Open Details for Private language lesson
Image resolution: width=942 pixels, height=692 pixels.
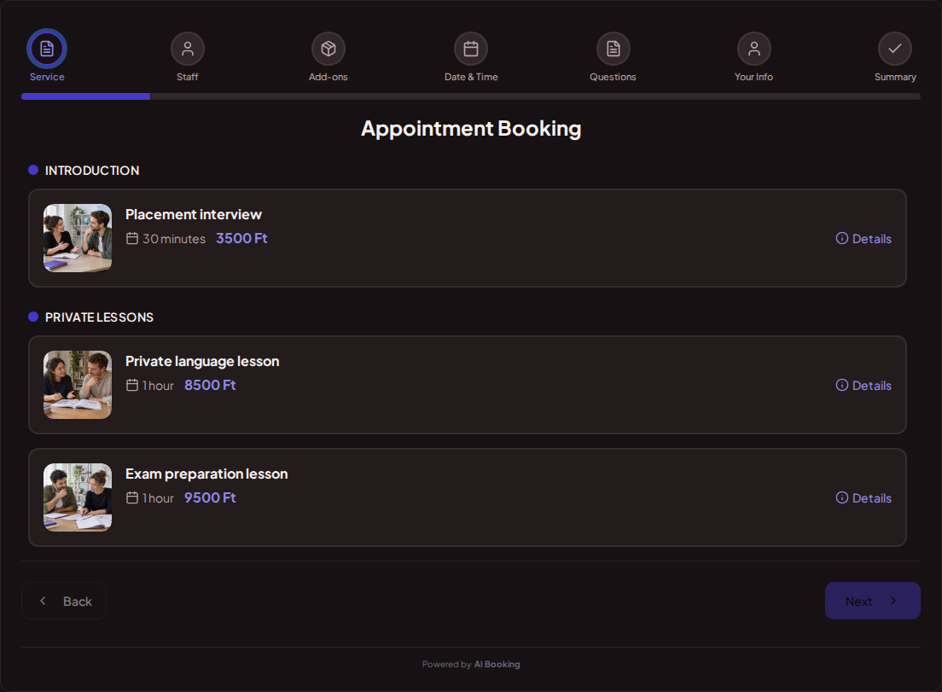863,385
